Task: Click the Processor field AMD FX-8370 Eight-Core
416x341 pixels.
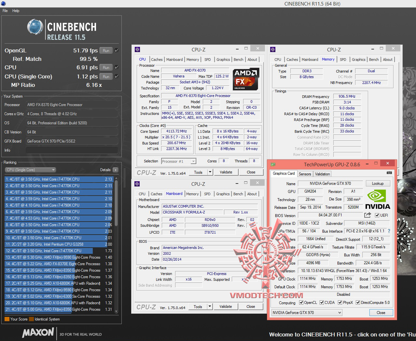Action: point(72,105)
